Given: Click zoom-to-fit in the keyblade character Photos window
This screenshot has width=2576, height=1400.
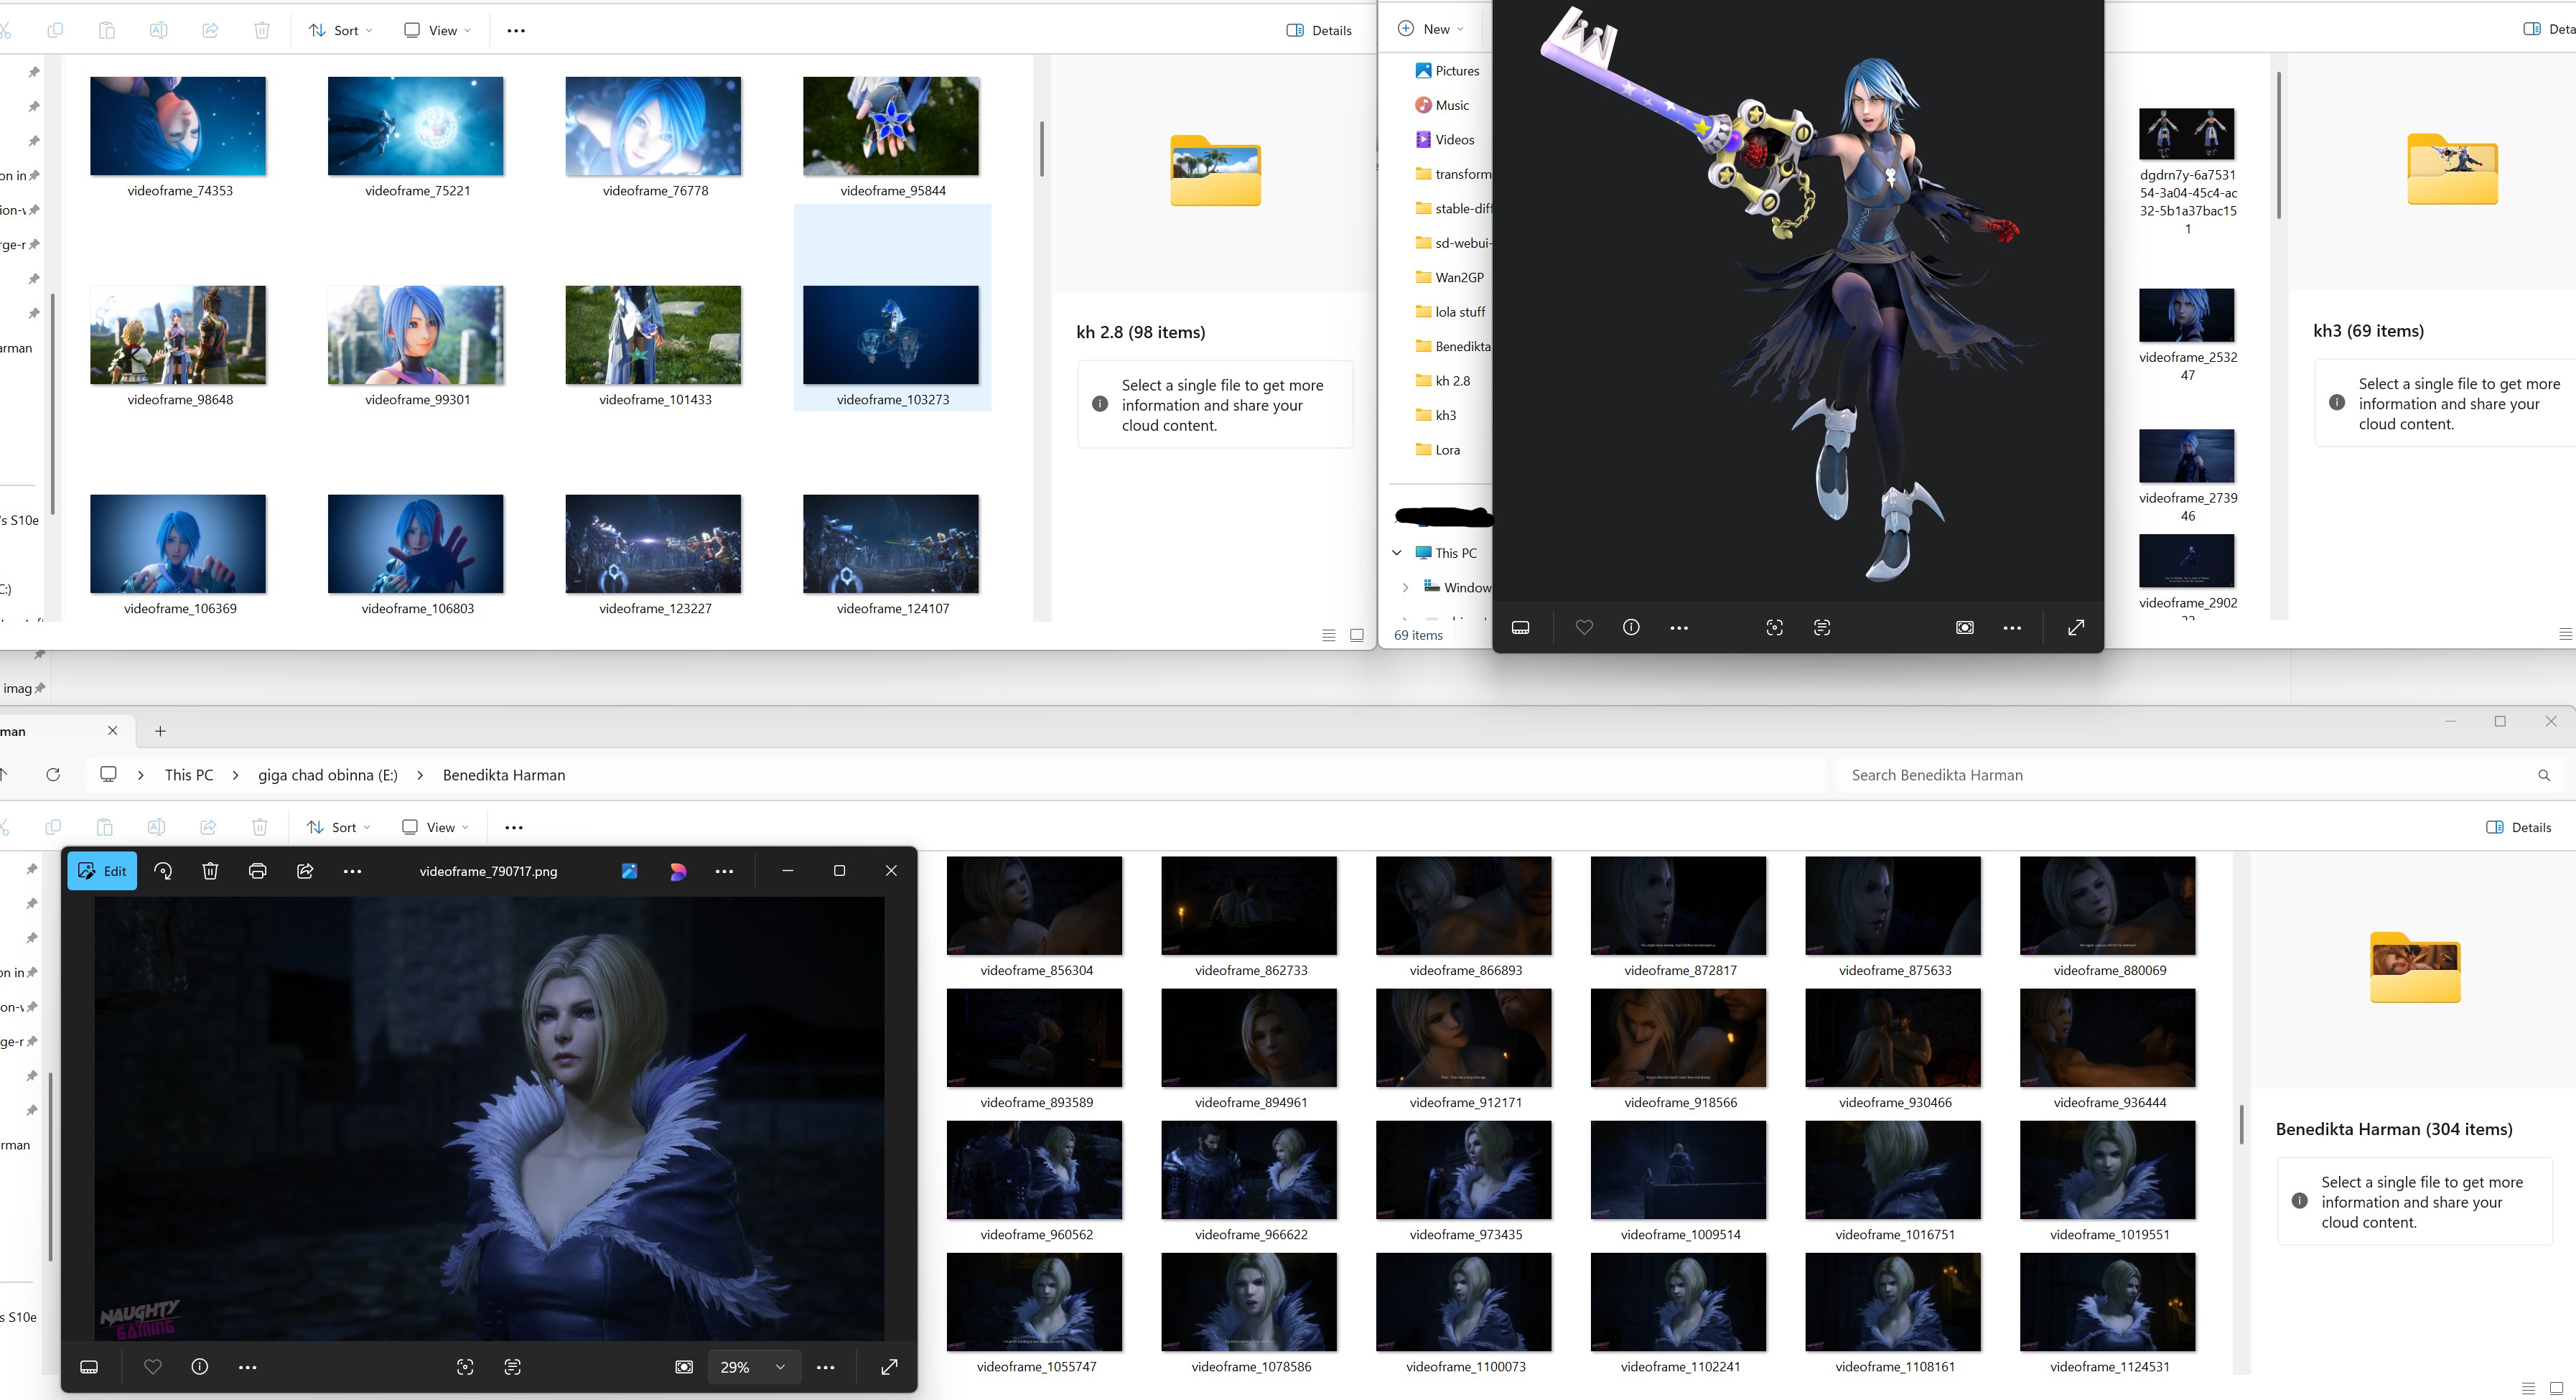Looking at the screenshot, I should click(x=1965, y=628).
